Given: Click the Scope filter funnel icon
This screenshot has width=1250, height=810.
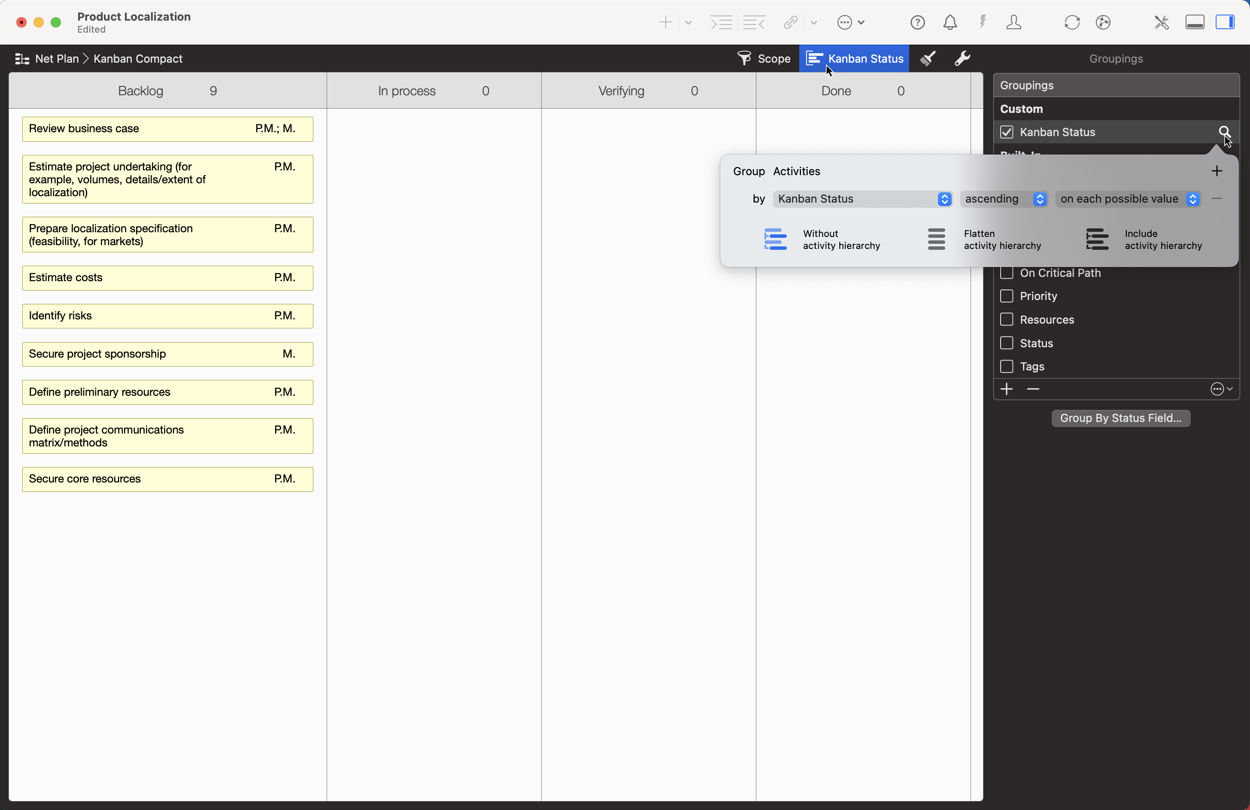Looking at the screenshot, I should 744,58.
